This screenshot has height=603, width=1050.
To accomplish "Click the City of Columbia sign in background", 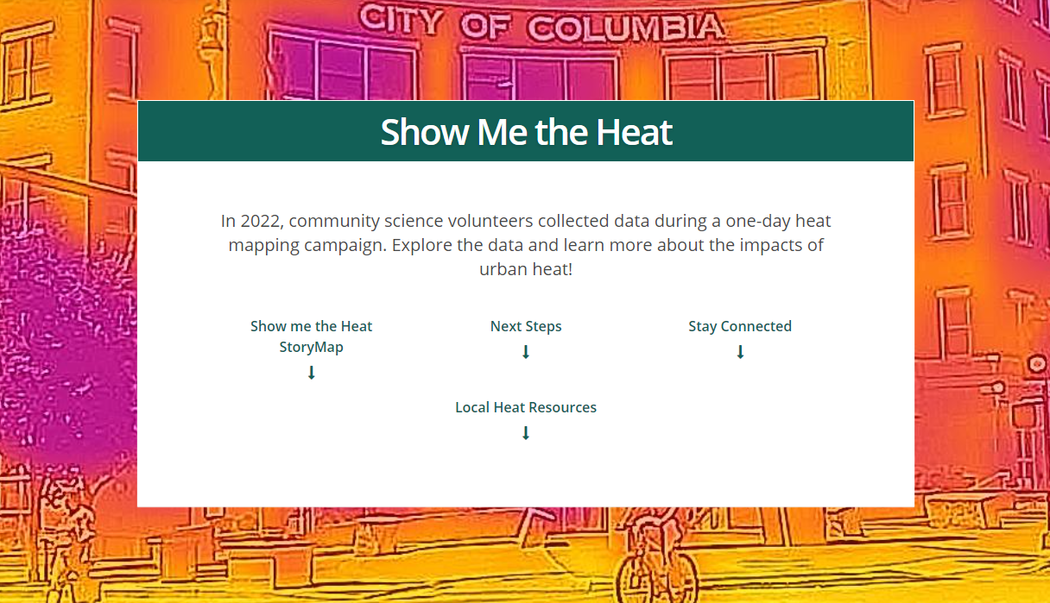I will [541, 23].
